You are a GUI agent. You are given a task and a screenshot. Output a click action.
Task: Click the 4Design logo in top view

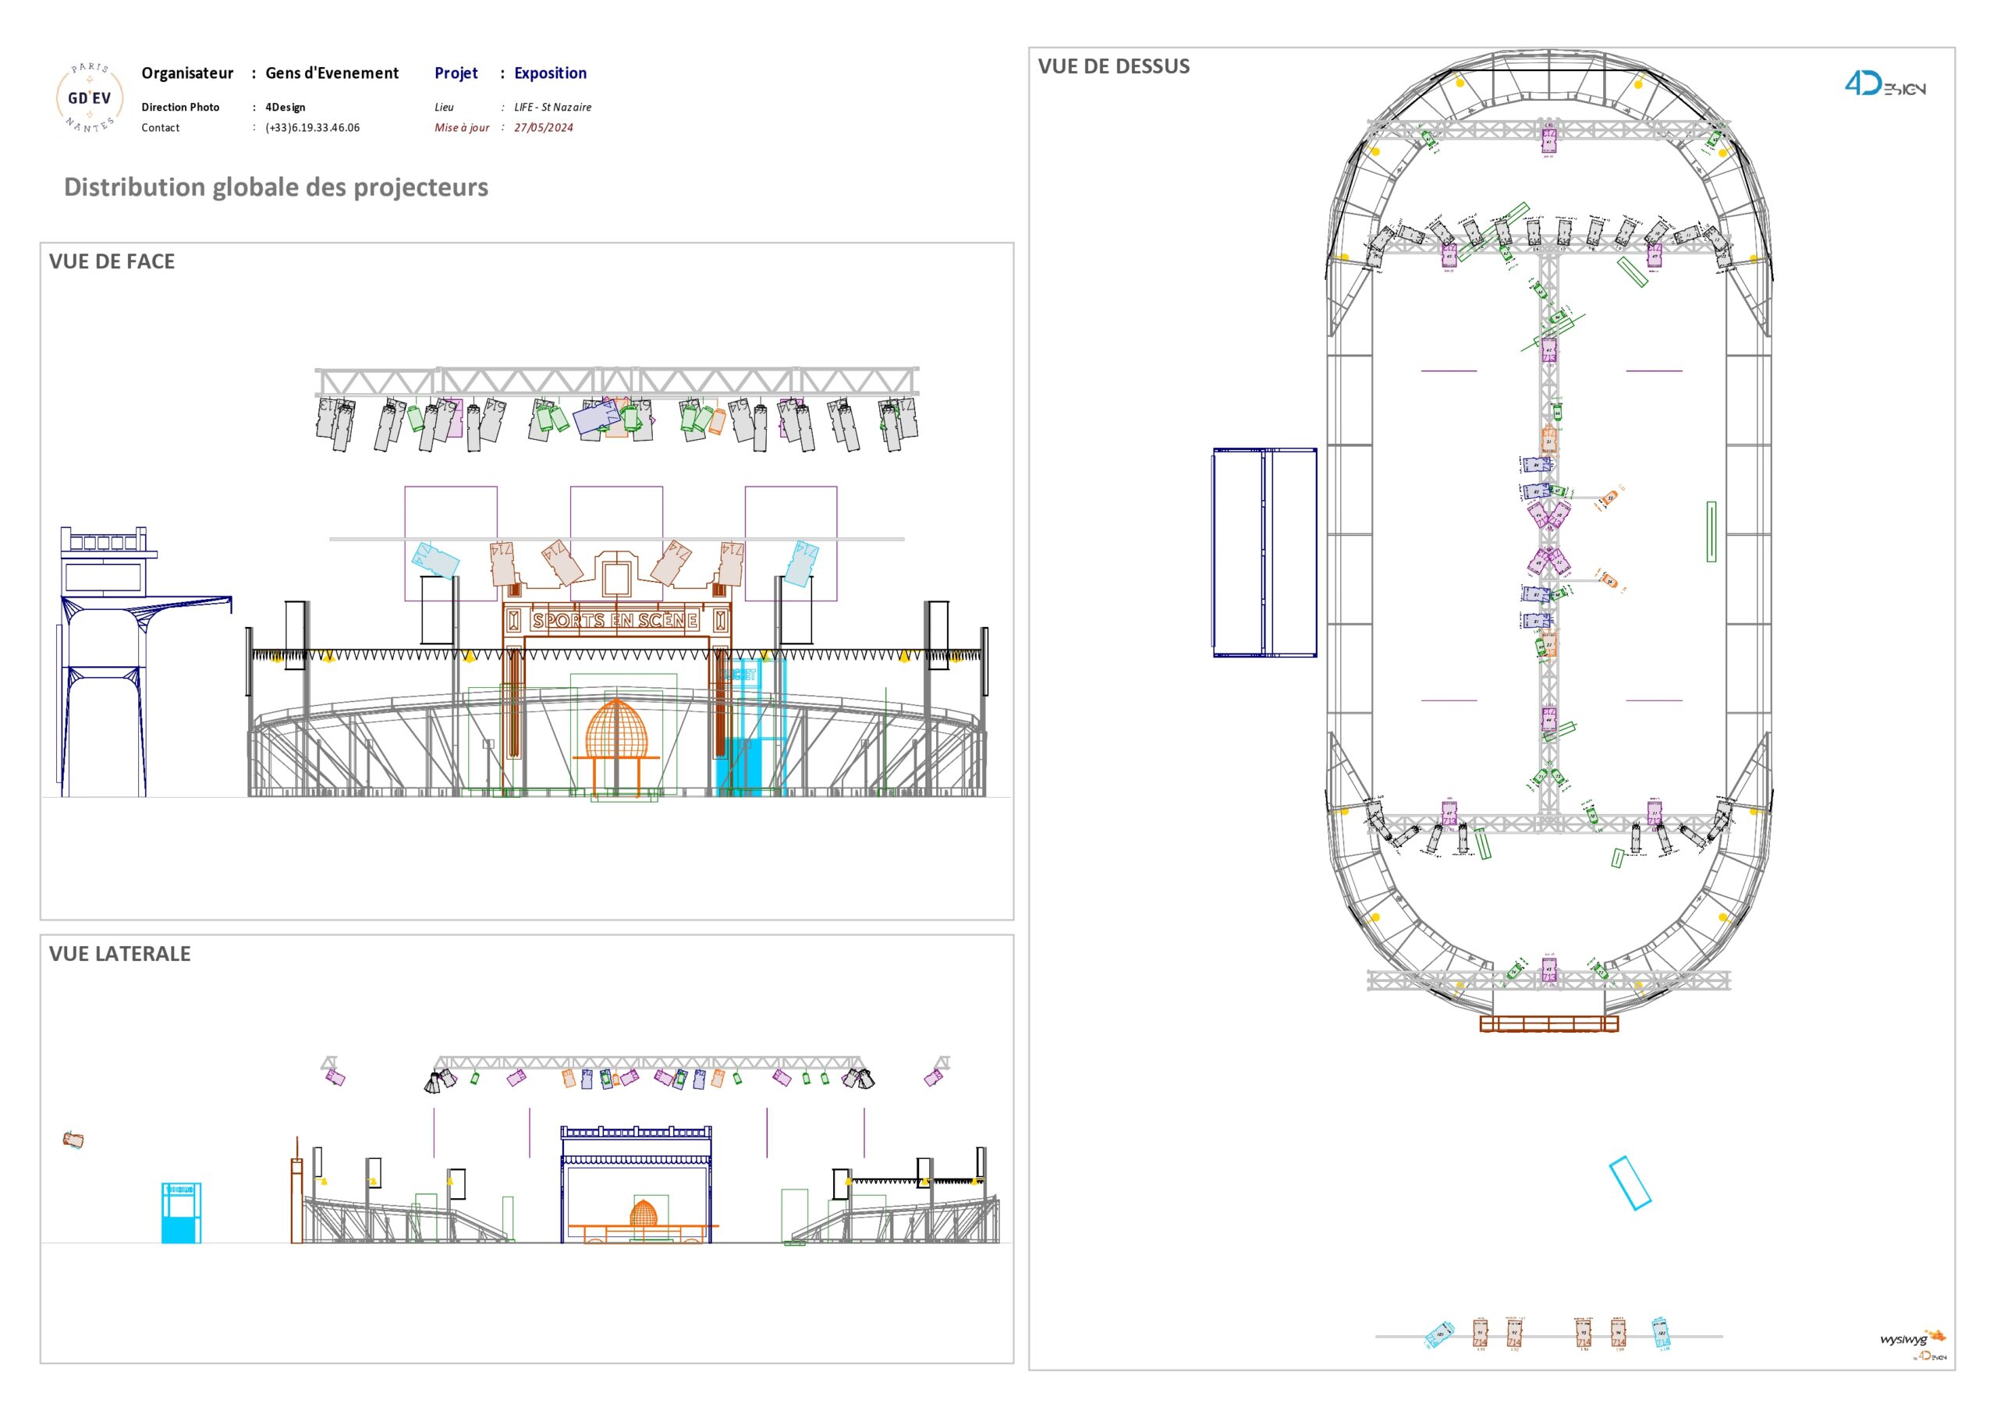tap(1884, 84)
